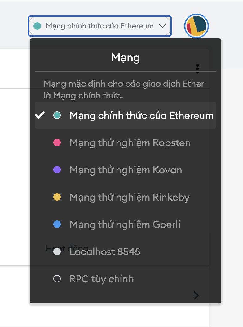
Task: Select Localhost 8545 network
Action: [105, 252]
